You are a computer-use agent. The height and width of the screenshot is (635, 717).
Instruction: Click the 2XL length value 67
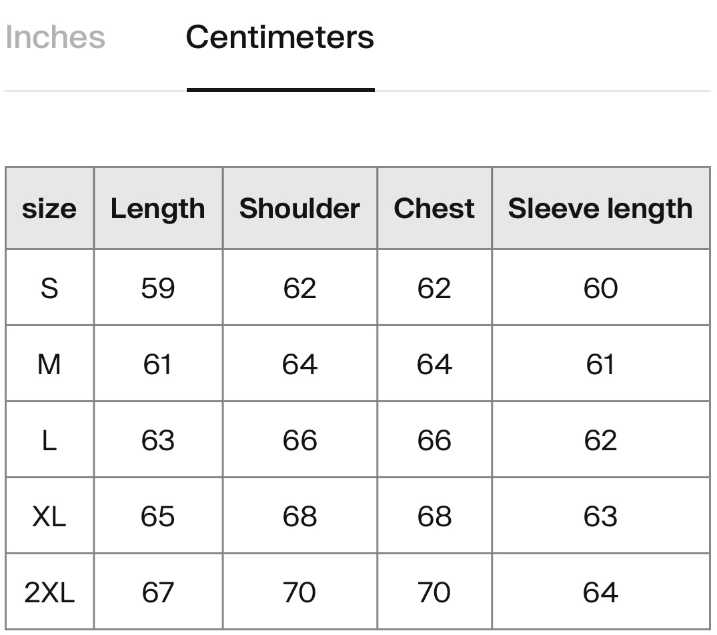158,592
